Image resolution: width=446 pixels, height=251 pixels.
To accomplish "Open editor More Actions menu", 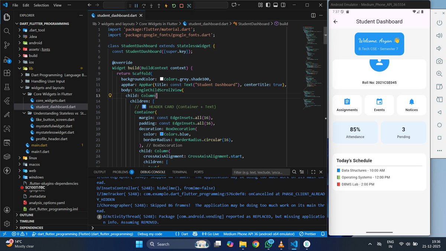I will tap(321, 15).
